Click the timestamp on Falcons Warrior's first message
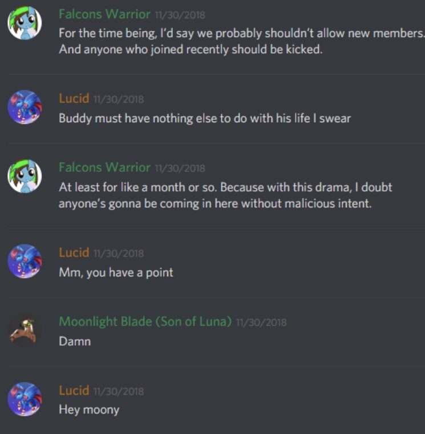 pyautogui.click(x=180, y=15)
